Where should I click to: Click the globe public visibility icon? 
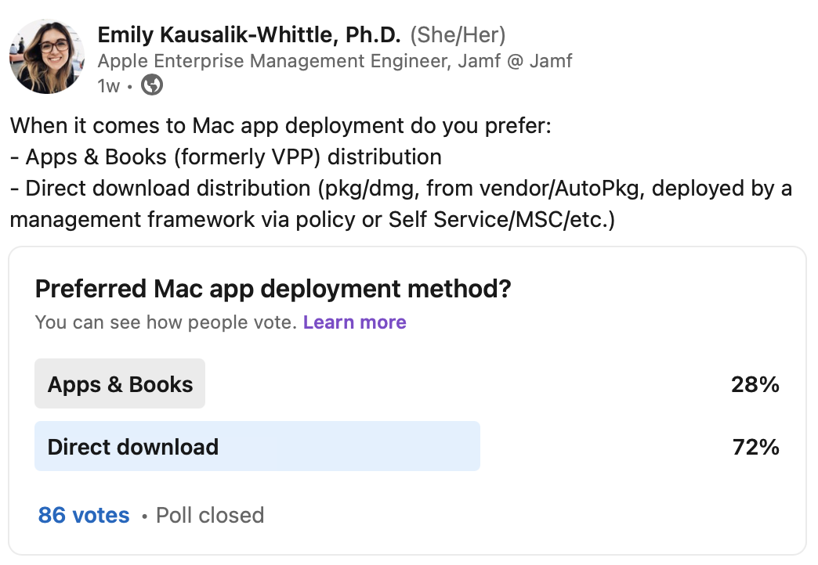coord(152,85)
